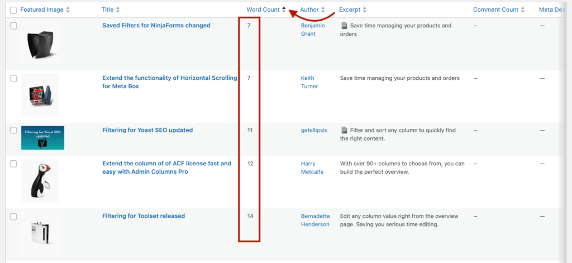The image size is (572, 263).
Task: Tick the select-all checkbox in header
Action: tap(13, 10)
